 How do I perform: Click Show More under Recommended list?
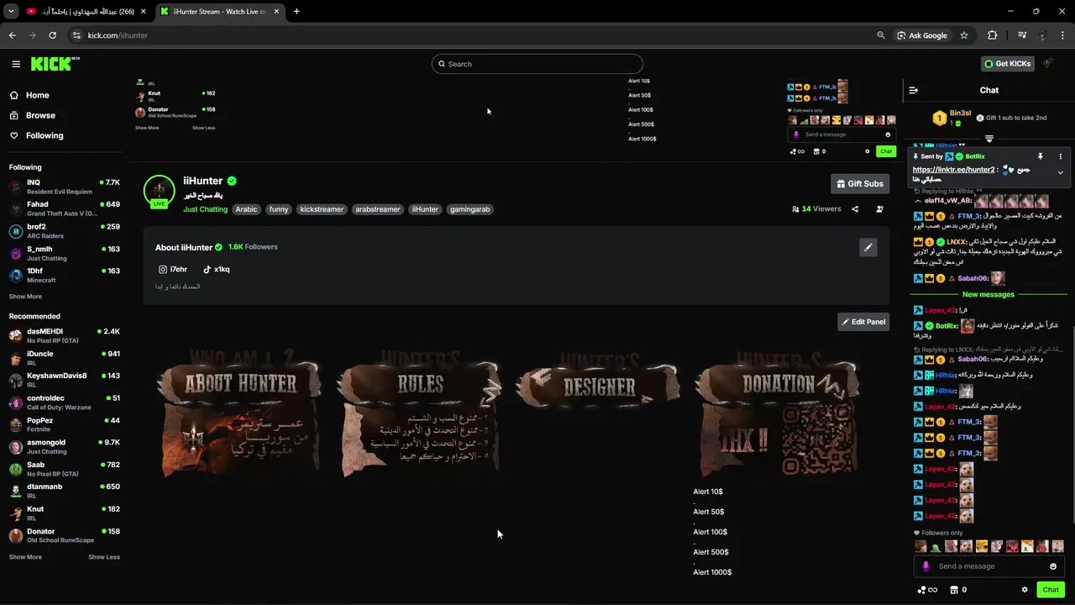25,557
